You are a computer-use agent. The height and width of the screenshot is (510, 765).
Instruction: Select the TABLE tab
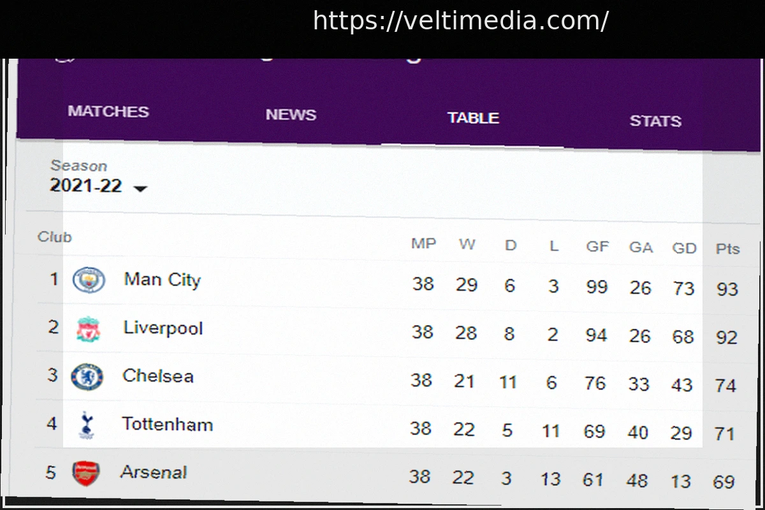pyautogui.click(x=473, y=118)
